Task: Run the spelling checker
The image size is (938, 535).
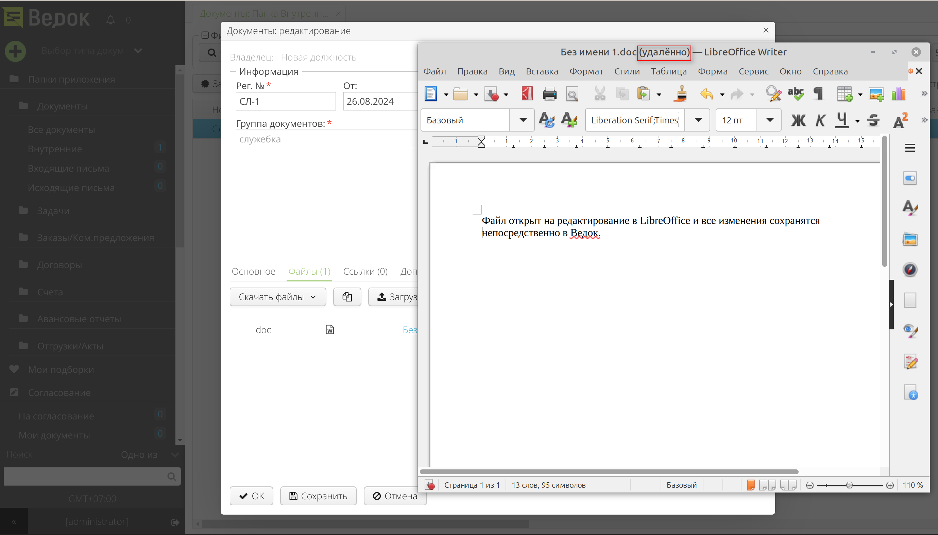Action: (x=796, y=94)
